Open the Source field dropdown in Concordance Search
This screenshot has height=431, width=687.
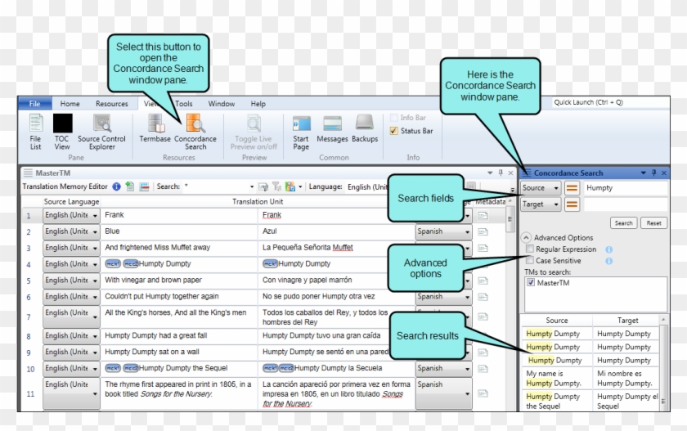pyautogui.click(x=541, y=188)
